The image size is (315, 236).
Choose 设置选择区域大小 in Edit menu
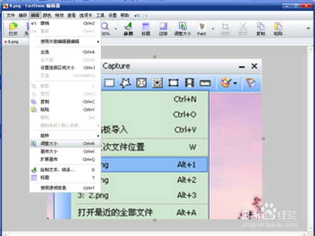(66, 68)
